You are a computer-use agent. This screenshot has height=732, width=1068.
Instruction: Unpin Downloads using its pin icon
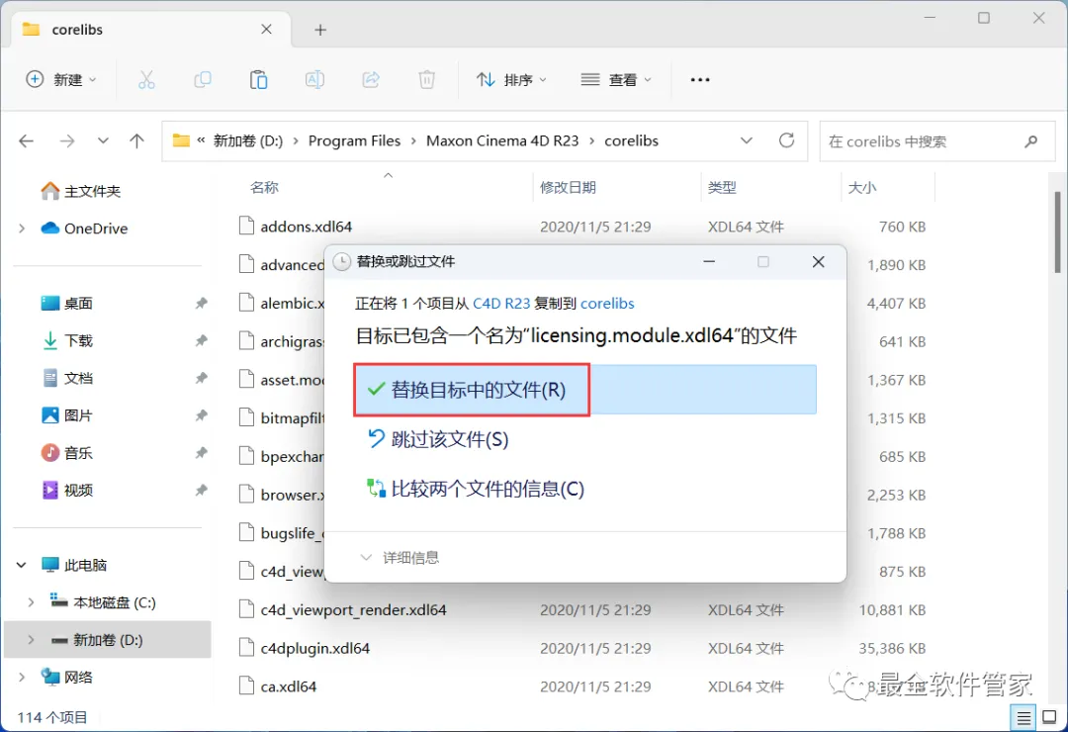point(201,341)
